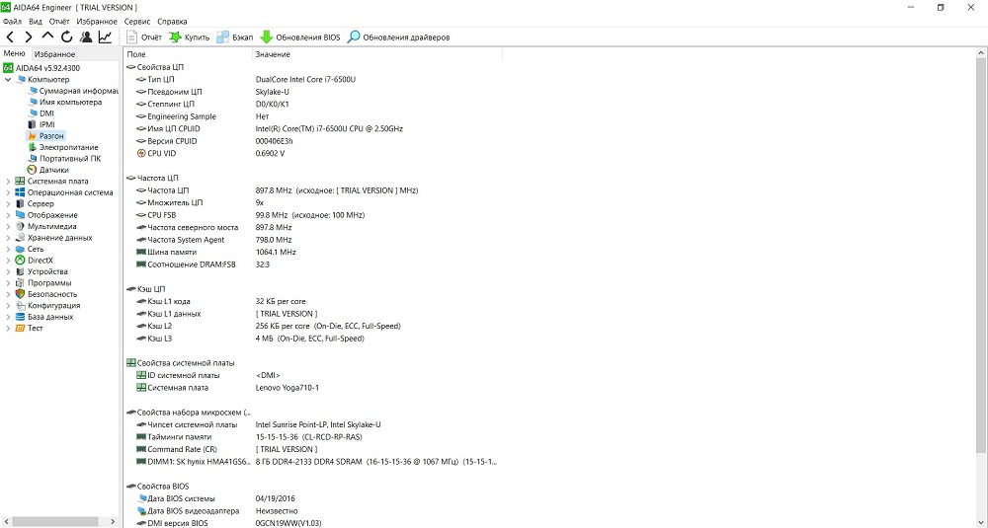Open the Справка menu

[172, 22]
